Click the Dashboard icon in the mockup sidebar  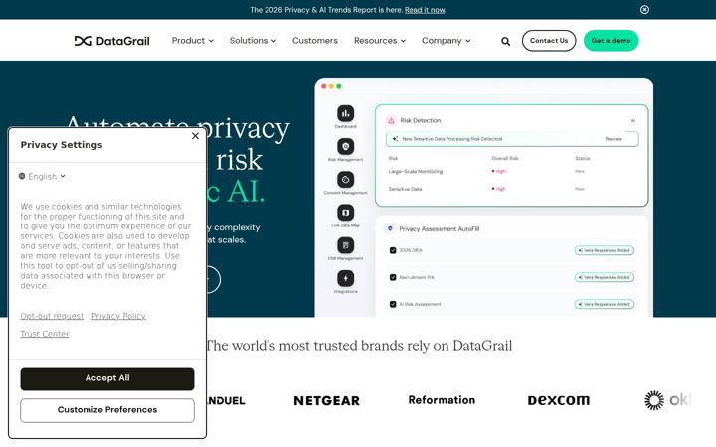[x=346, y=113]
